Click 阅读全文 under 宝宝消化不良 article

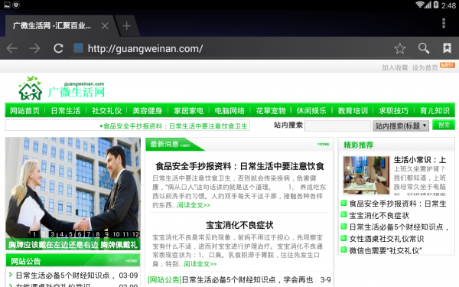200,264
